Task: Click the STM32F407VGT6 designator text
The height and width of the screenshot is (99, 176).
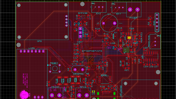Action: 92,51
